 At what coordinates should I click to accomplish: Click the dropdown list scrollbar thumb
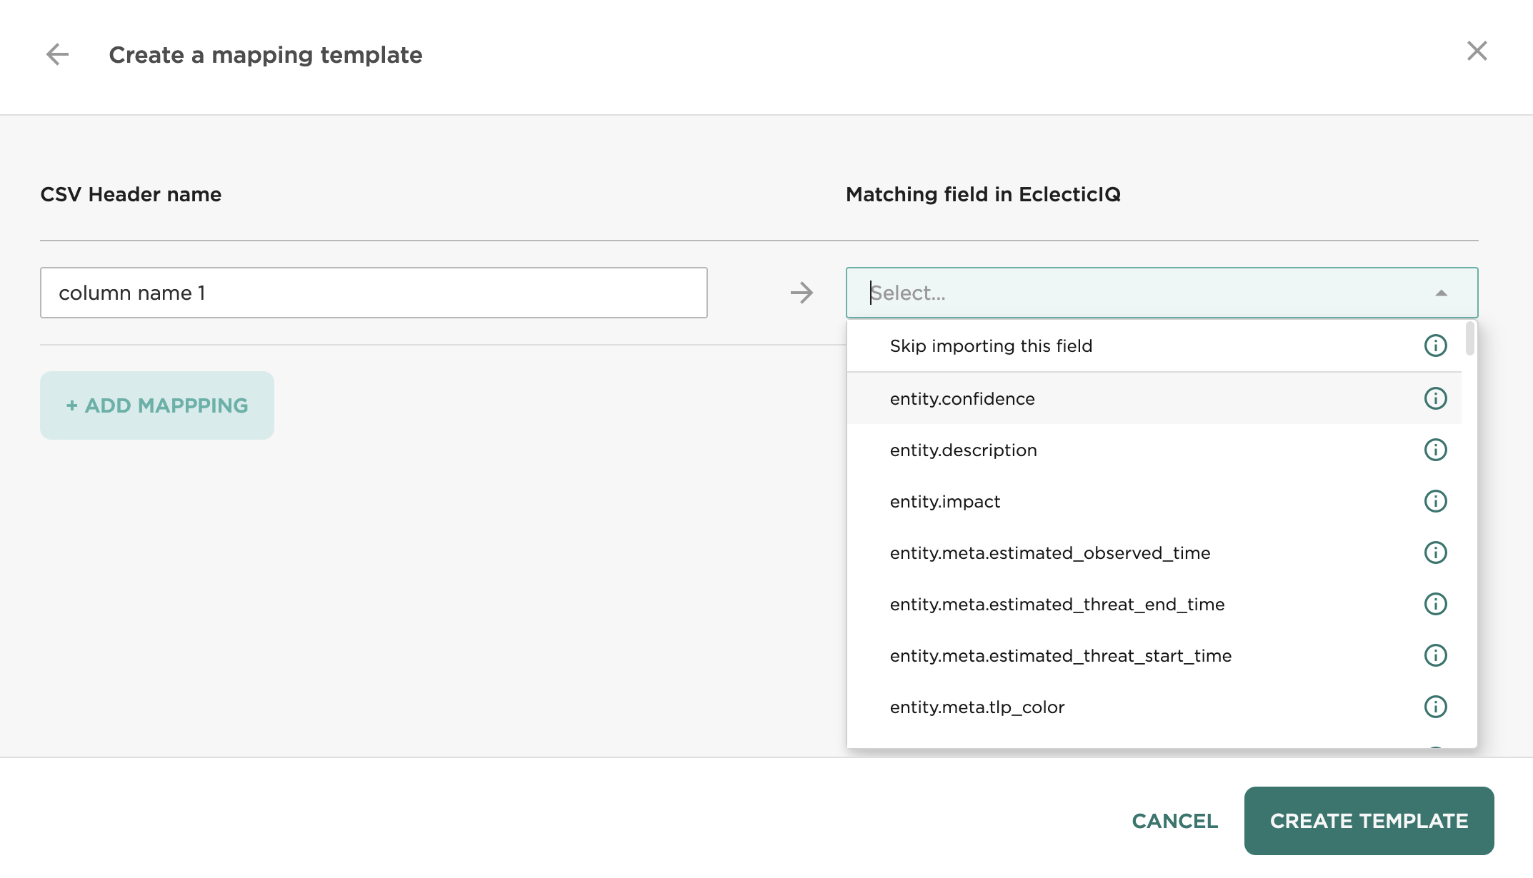(1469, 338)
